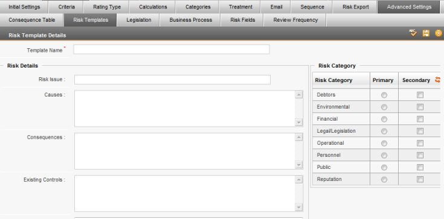Click Existing Controls scrollbar down arrow
The image size is (444, 219).
299,208
